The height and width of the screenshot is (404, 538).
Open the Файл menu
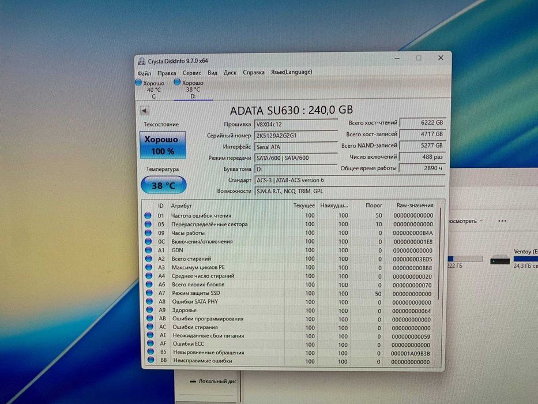(144, 73)
